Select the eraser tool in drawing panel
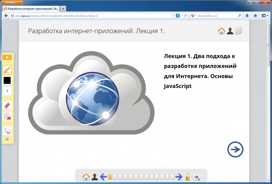 tap(7, 105)
